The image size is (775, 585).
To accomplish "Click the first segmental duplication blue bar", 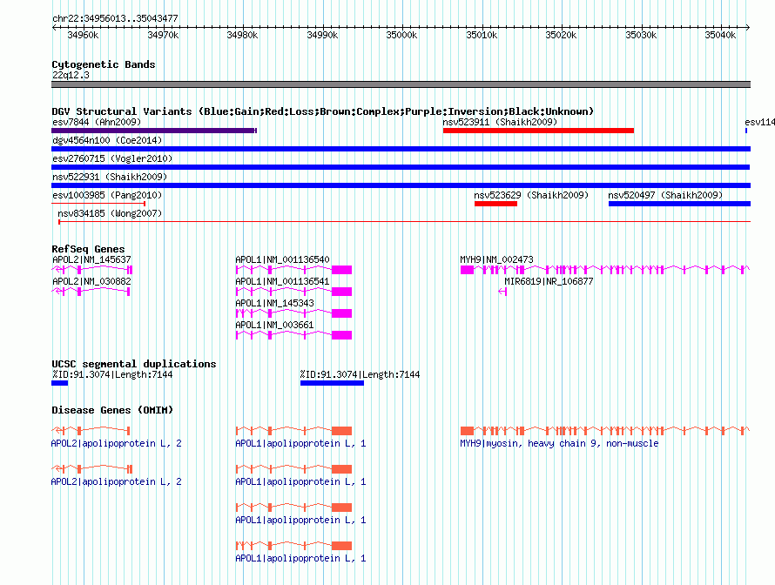I will [59, 383].
